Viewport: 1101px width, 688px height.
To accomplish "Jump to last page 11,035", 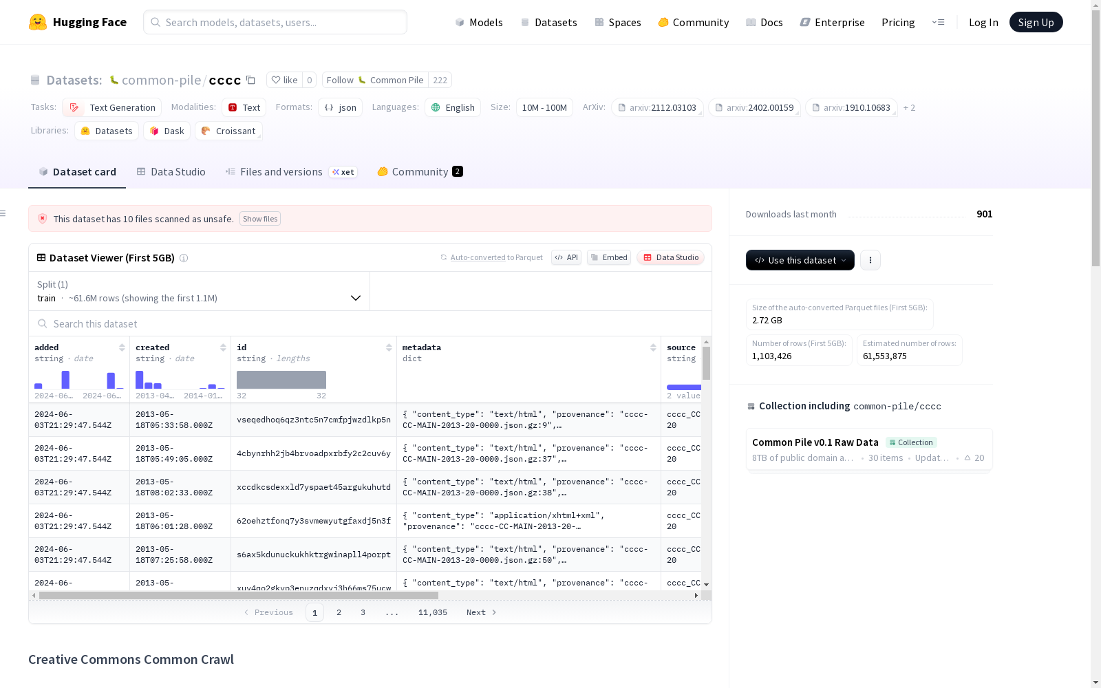I will [433, 612].
